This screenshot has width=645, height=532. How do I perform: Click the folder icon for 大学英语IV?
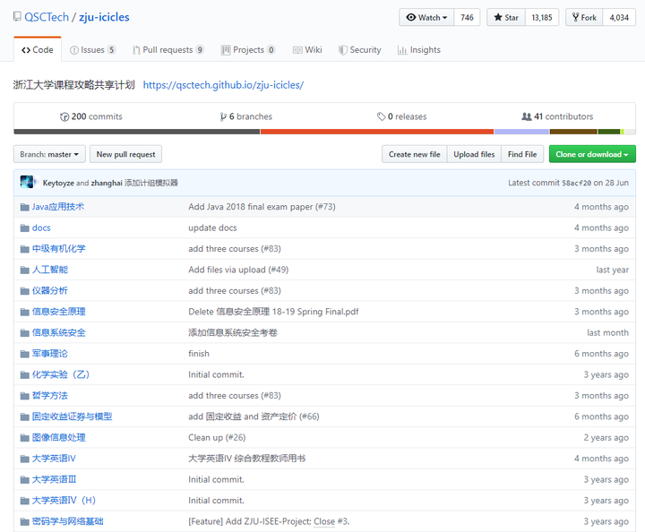[25, 459]
